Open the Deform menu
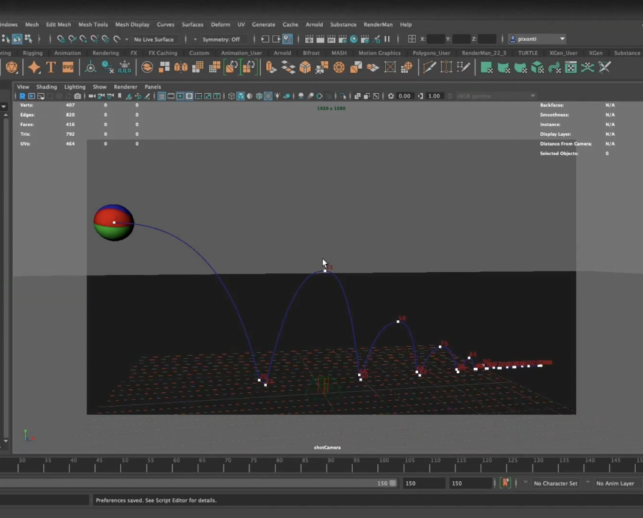This screenshot has width=643, height=518. (221, 25)
